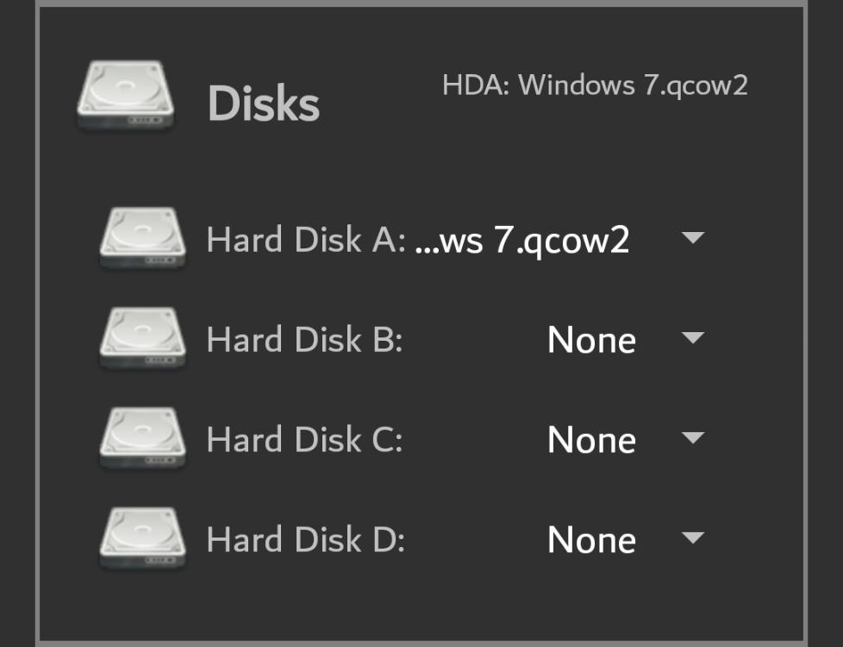Open the Hard Disk B dropdown arrow
The width and height of the screenshot is (843, 647).
(x=692, y=337)
